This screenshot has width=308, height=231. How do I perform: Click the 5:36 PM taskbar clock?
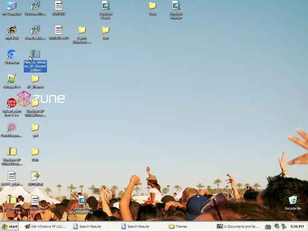click(x=297, y=226)
